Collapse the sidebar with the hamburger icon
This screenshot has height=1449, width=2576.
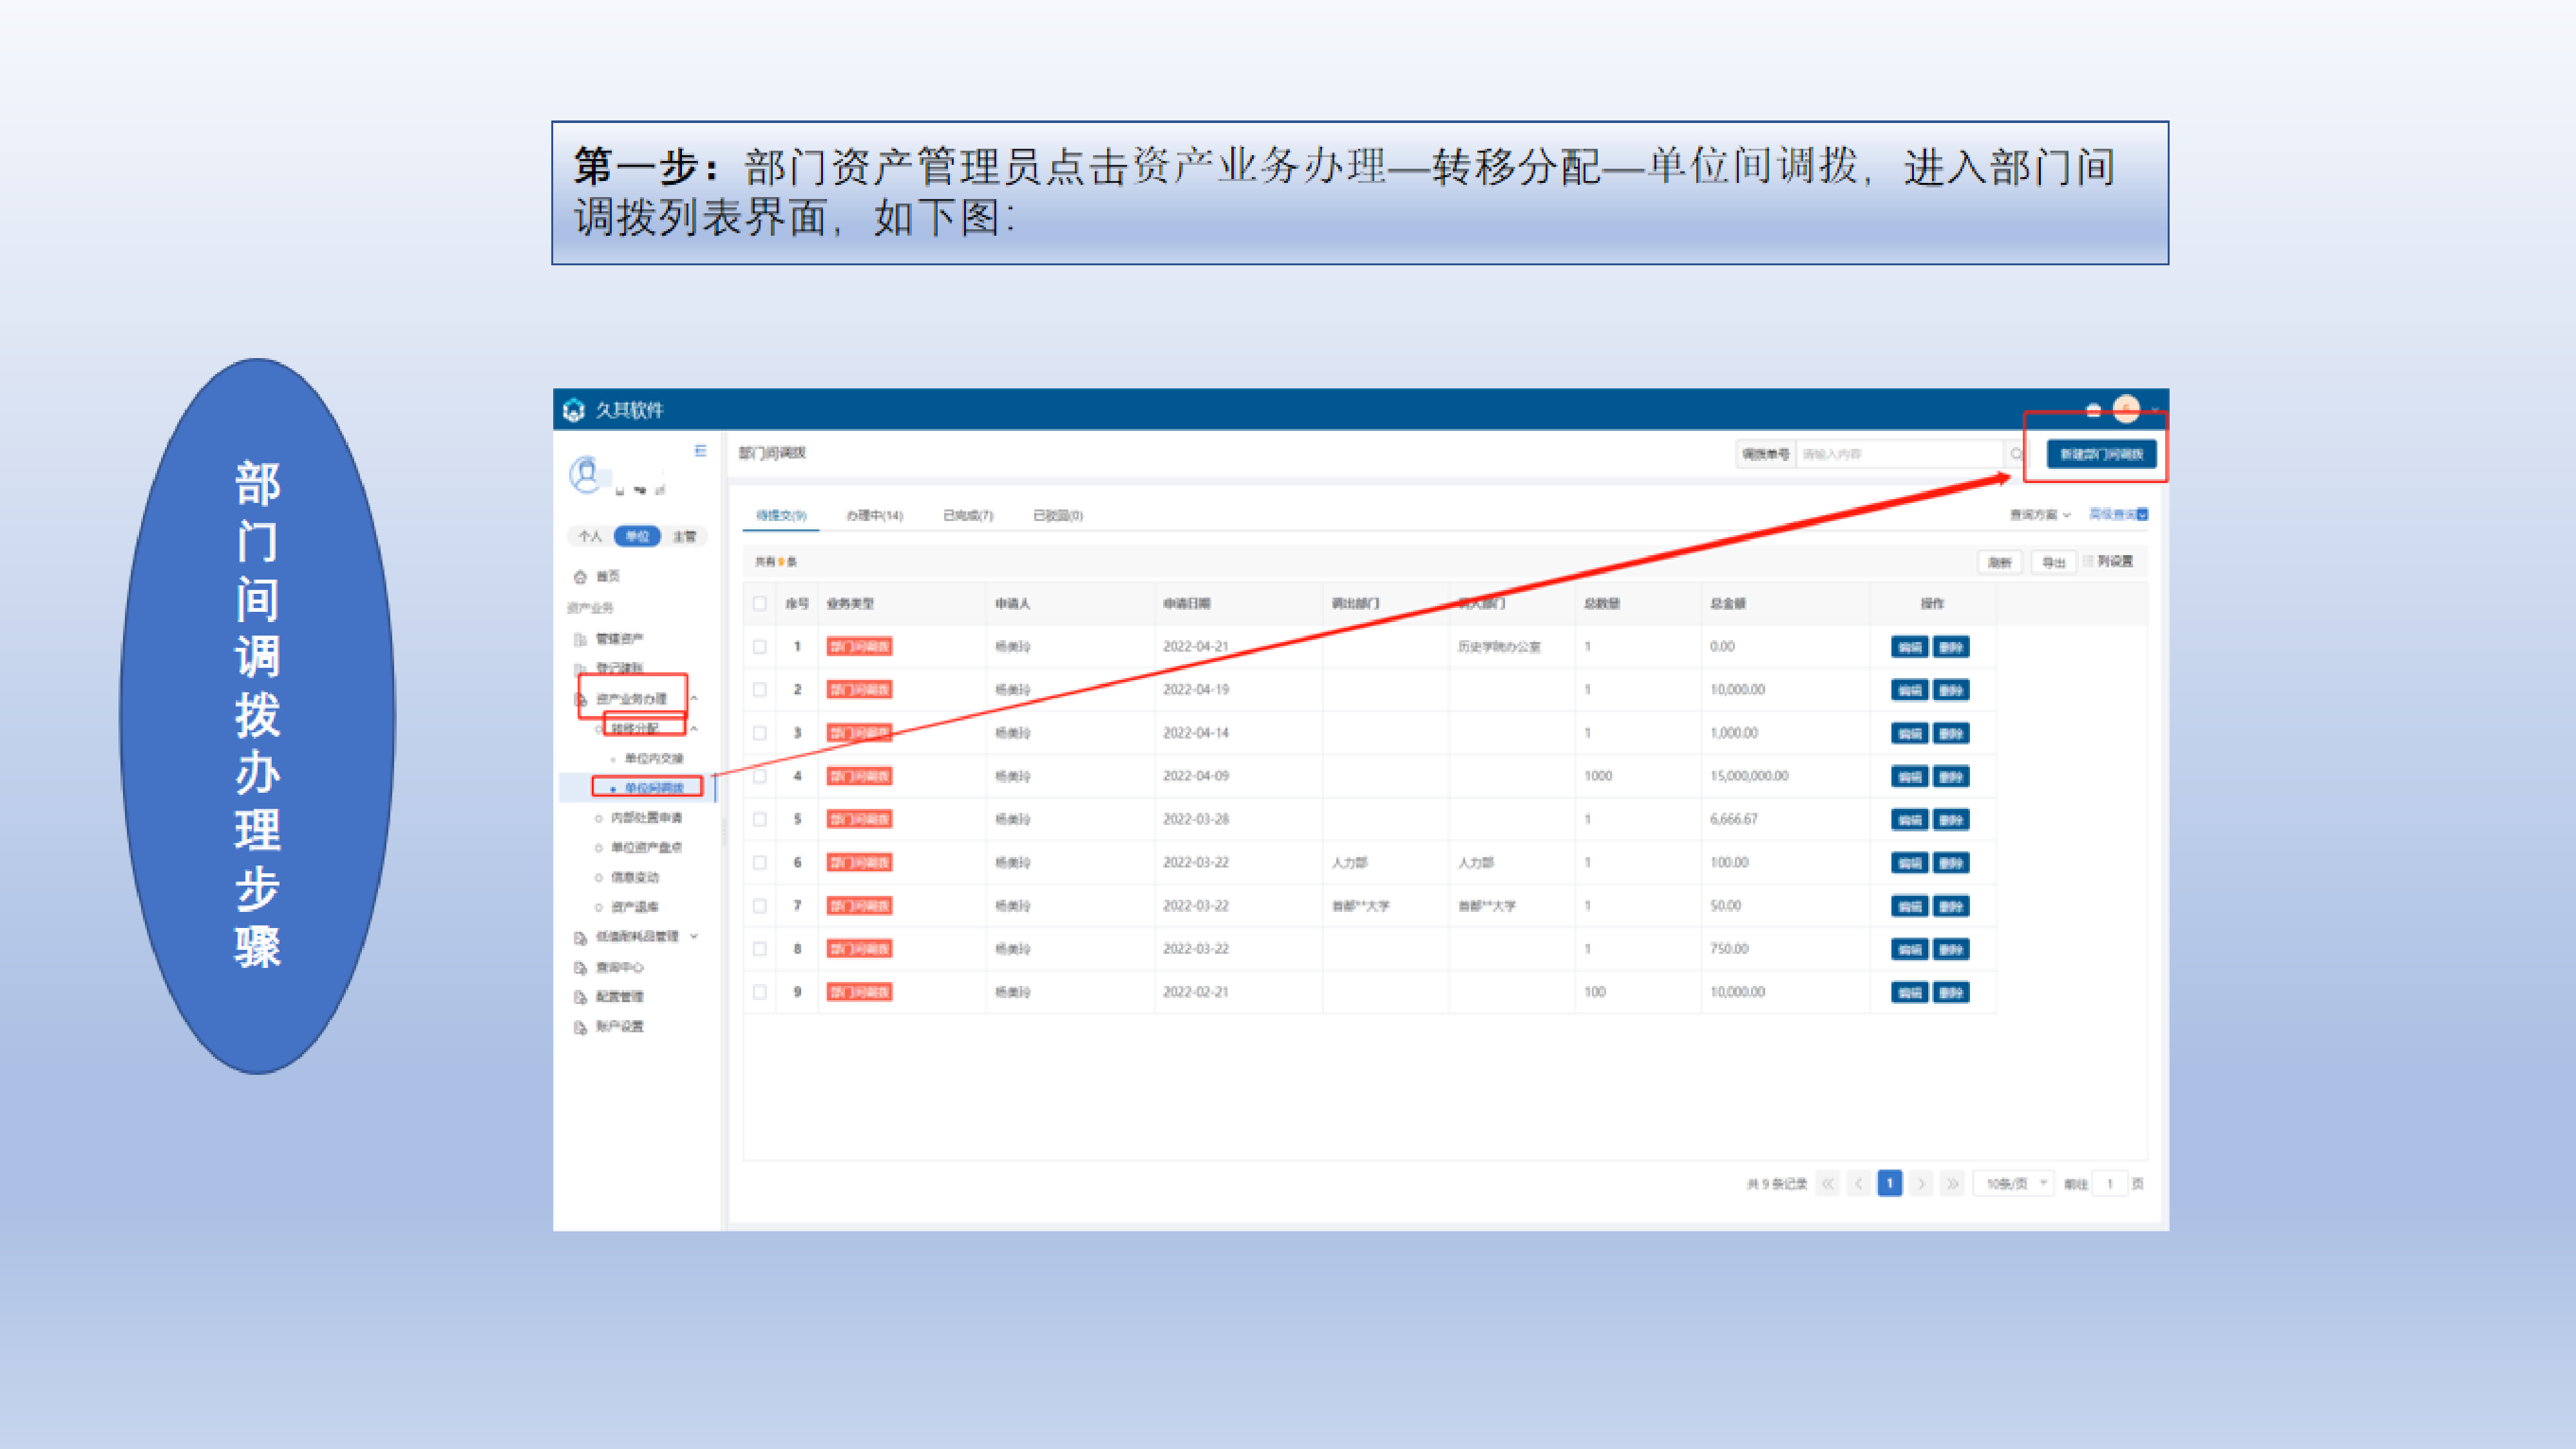[700, 451]
